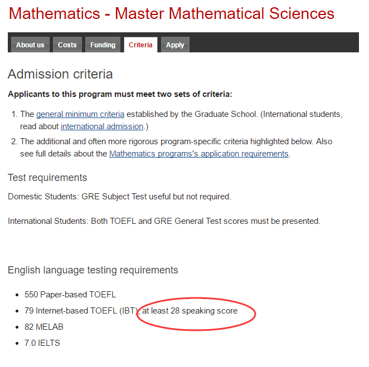This screenshot has height=367, width=369.
Task: Switch to the Costs tab
Action: pos(67,45)
